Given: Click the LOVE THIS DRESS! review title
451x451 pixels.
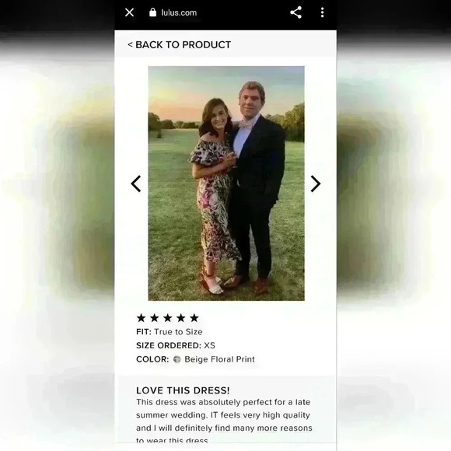Looking at the screenshot, I should point(183,390).
